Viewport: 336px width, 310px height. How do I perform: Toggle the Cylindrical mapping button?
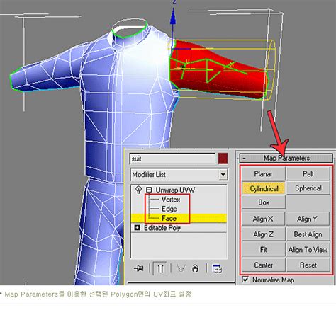point(264,188)
